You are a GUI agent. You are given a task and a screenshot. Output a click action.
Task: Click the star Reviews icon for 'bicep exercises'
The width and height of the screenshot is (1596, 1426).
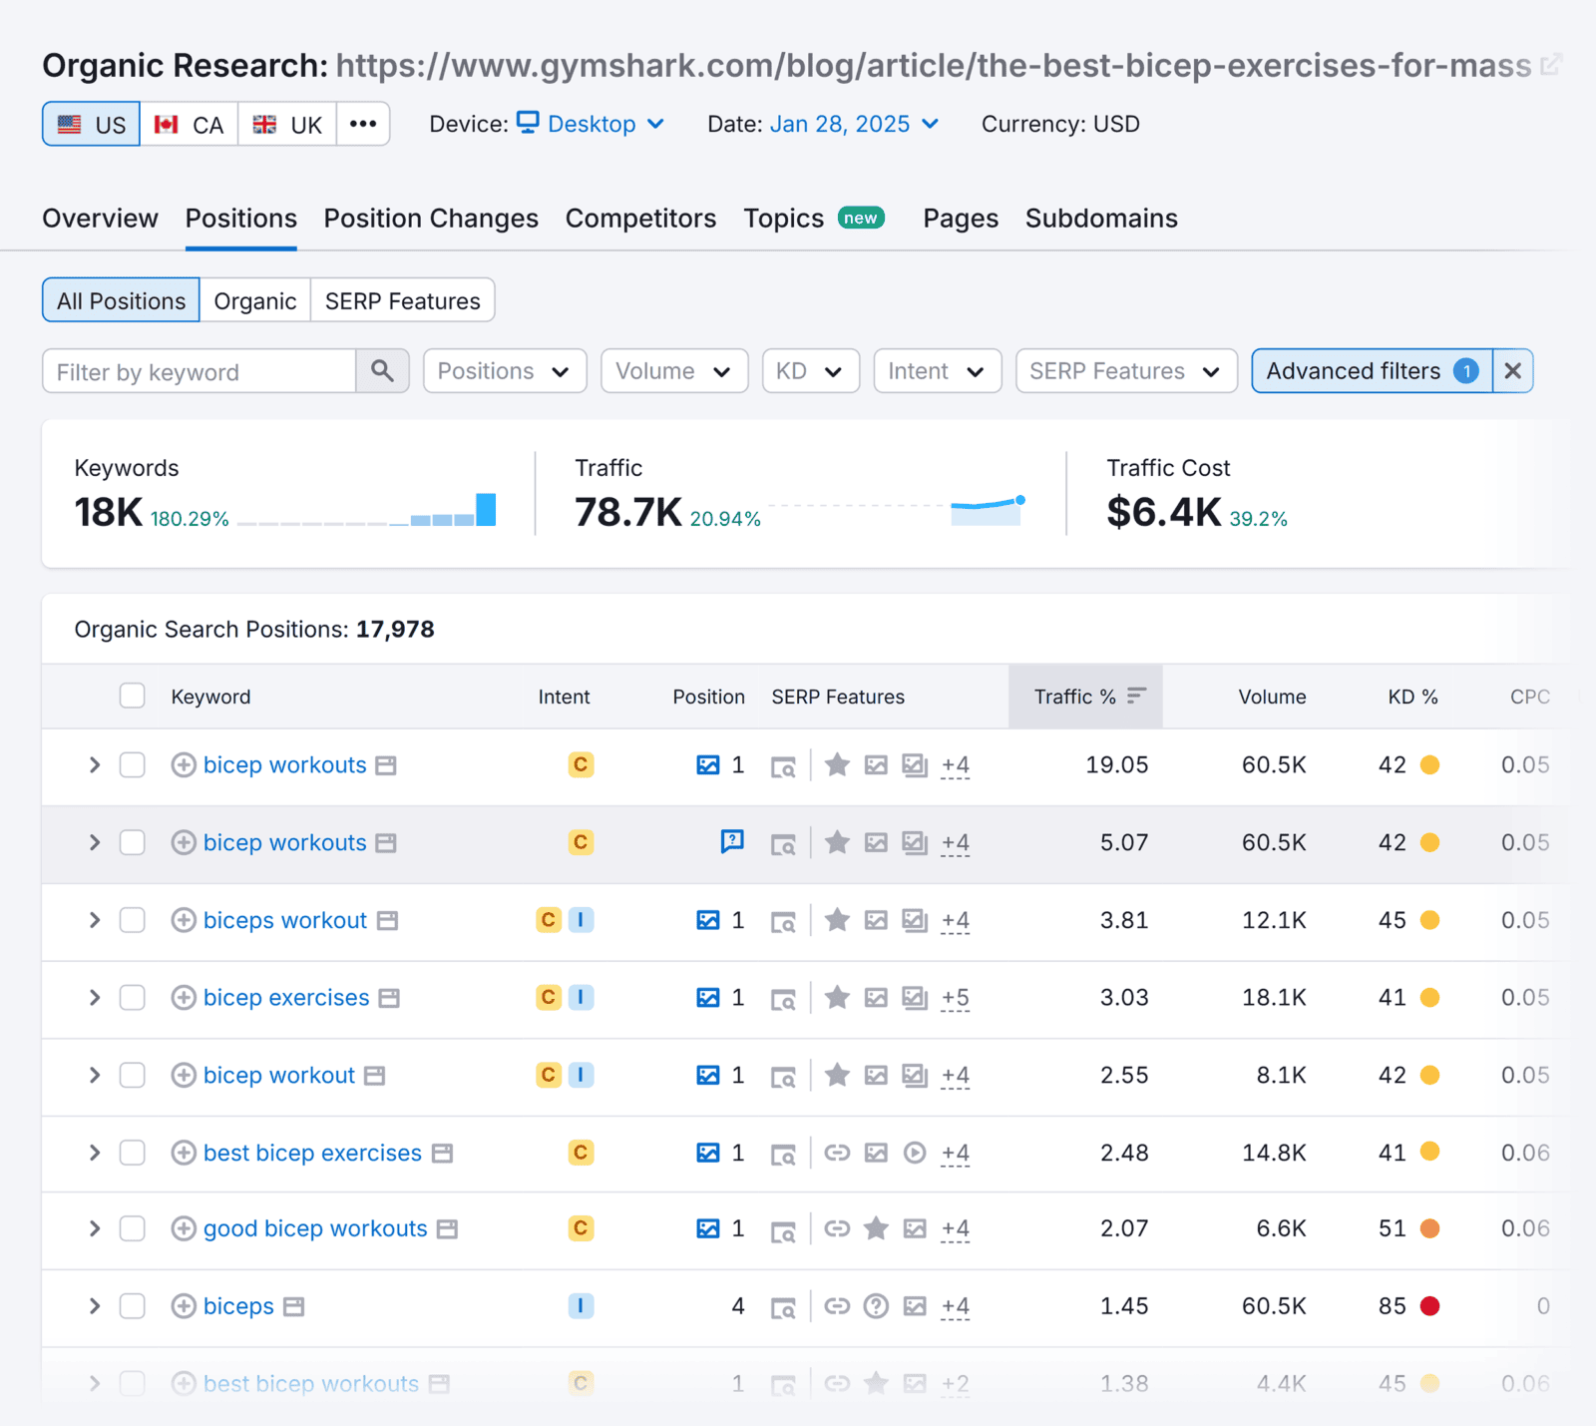pos(837,997)
